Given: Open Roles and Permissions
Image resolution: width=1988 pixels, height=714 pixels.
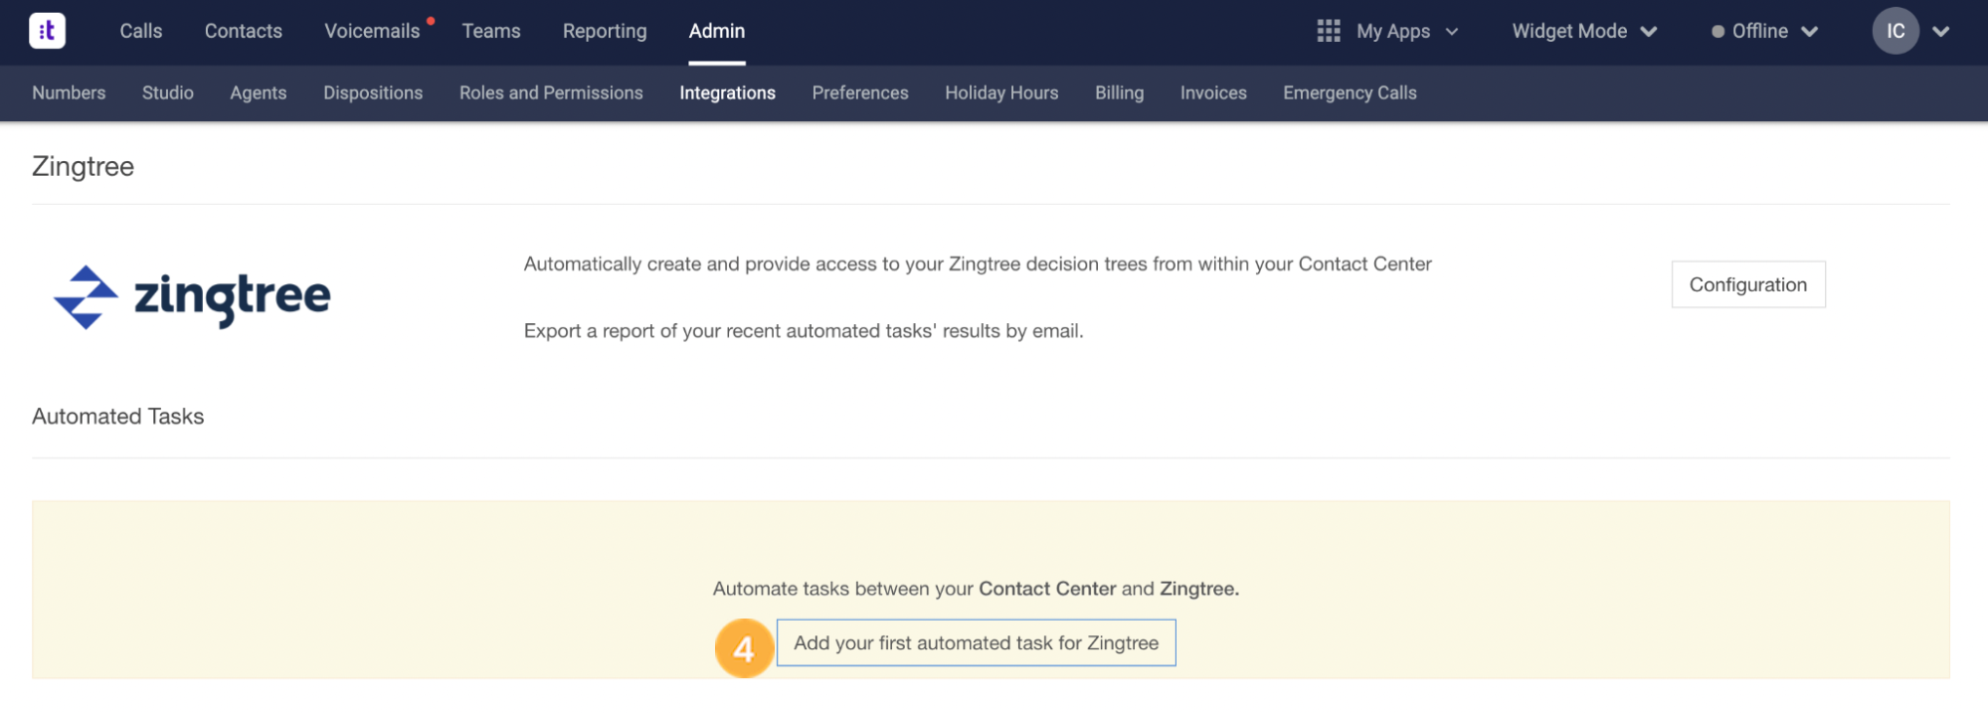Looking at the screenshot, I should (x=551, y=92).
